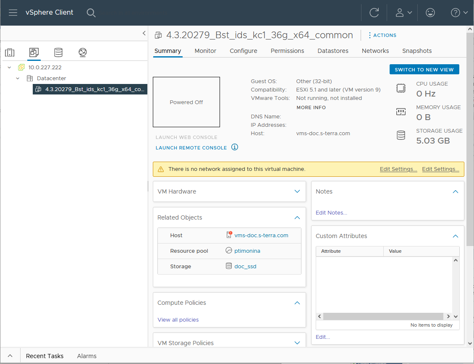Click the host icon beside vms-doc.s-terra.com
Image resolution: width=474 pixels, height=364 pixels.
(229, 235)
